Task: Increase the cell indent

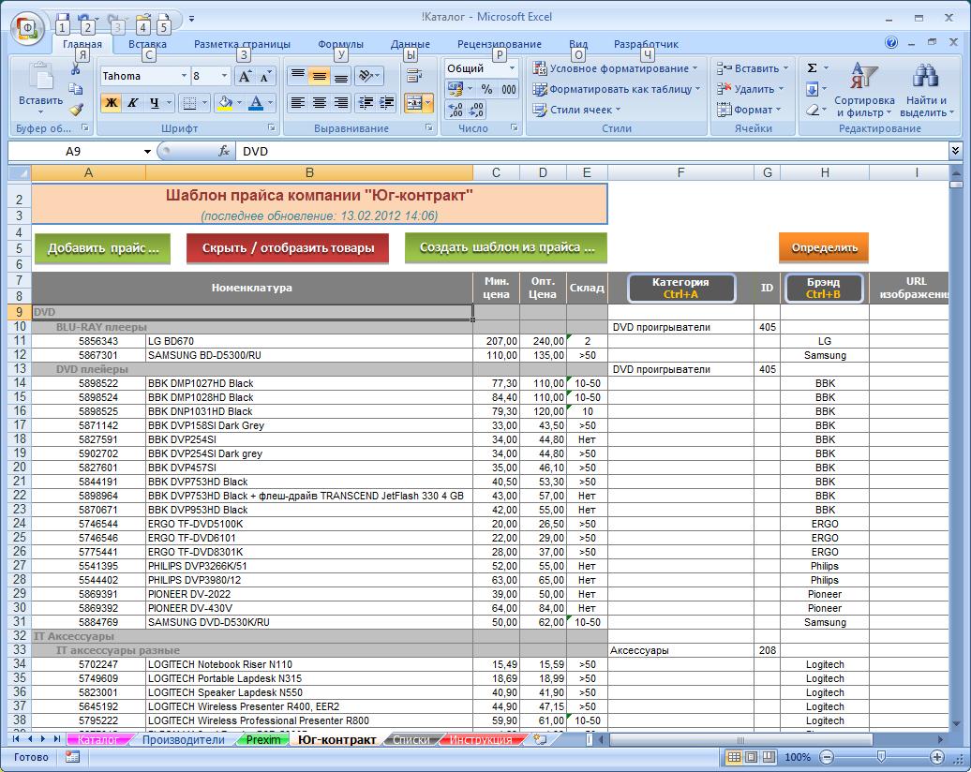Action: click(x=387, y=103)
